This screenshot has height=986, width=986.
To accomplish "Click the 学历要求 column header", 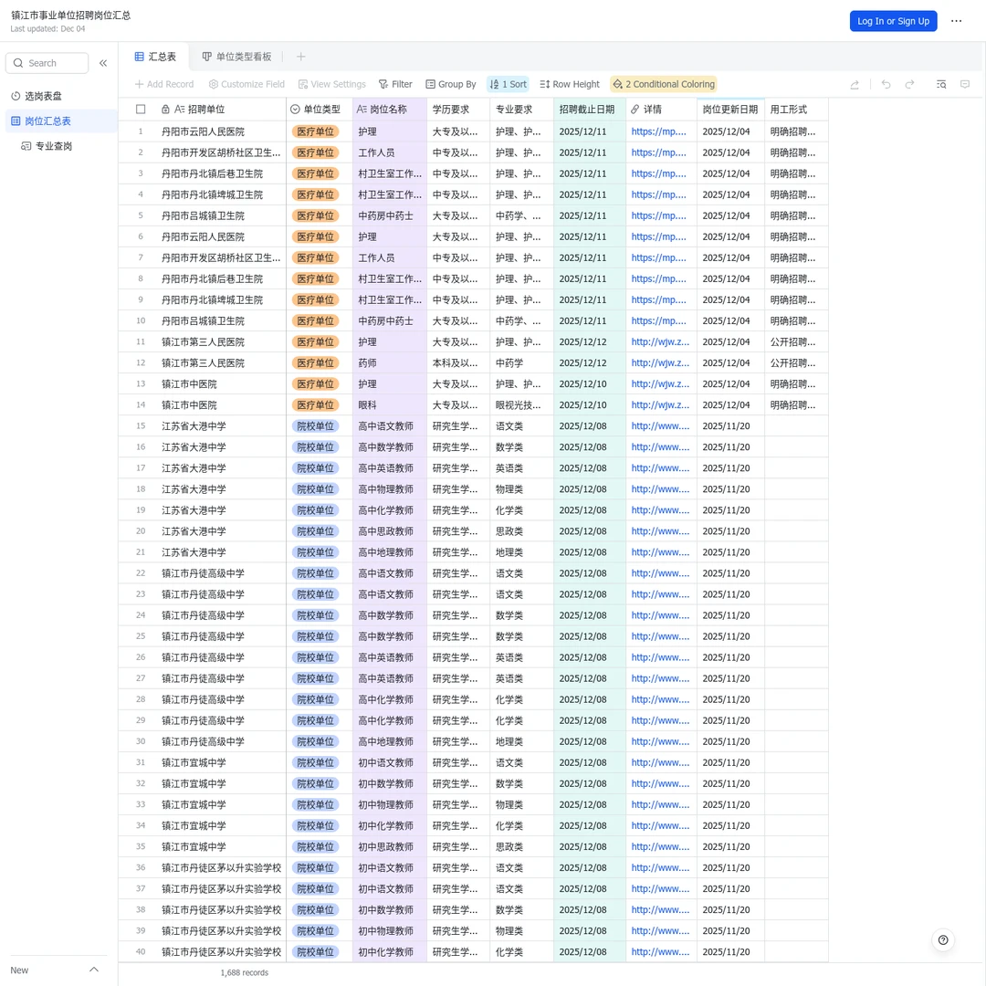I will (x=457, y=110).
